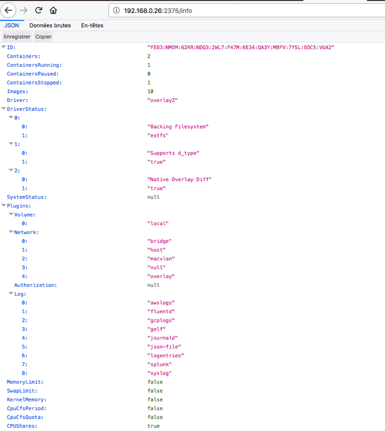Collapse the Network subtree
Viewport: 385px width, 431px height.
[x=11, y=232]
